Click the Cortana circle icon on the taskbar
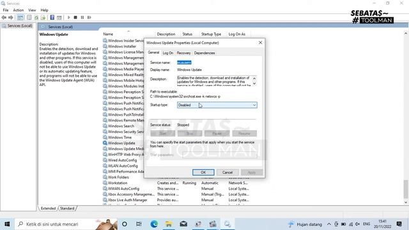This screenshot has height=230, width=409. pyautogui.click(x=125, y=224)
